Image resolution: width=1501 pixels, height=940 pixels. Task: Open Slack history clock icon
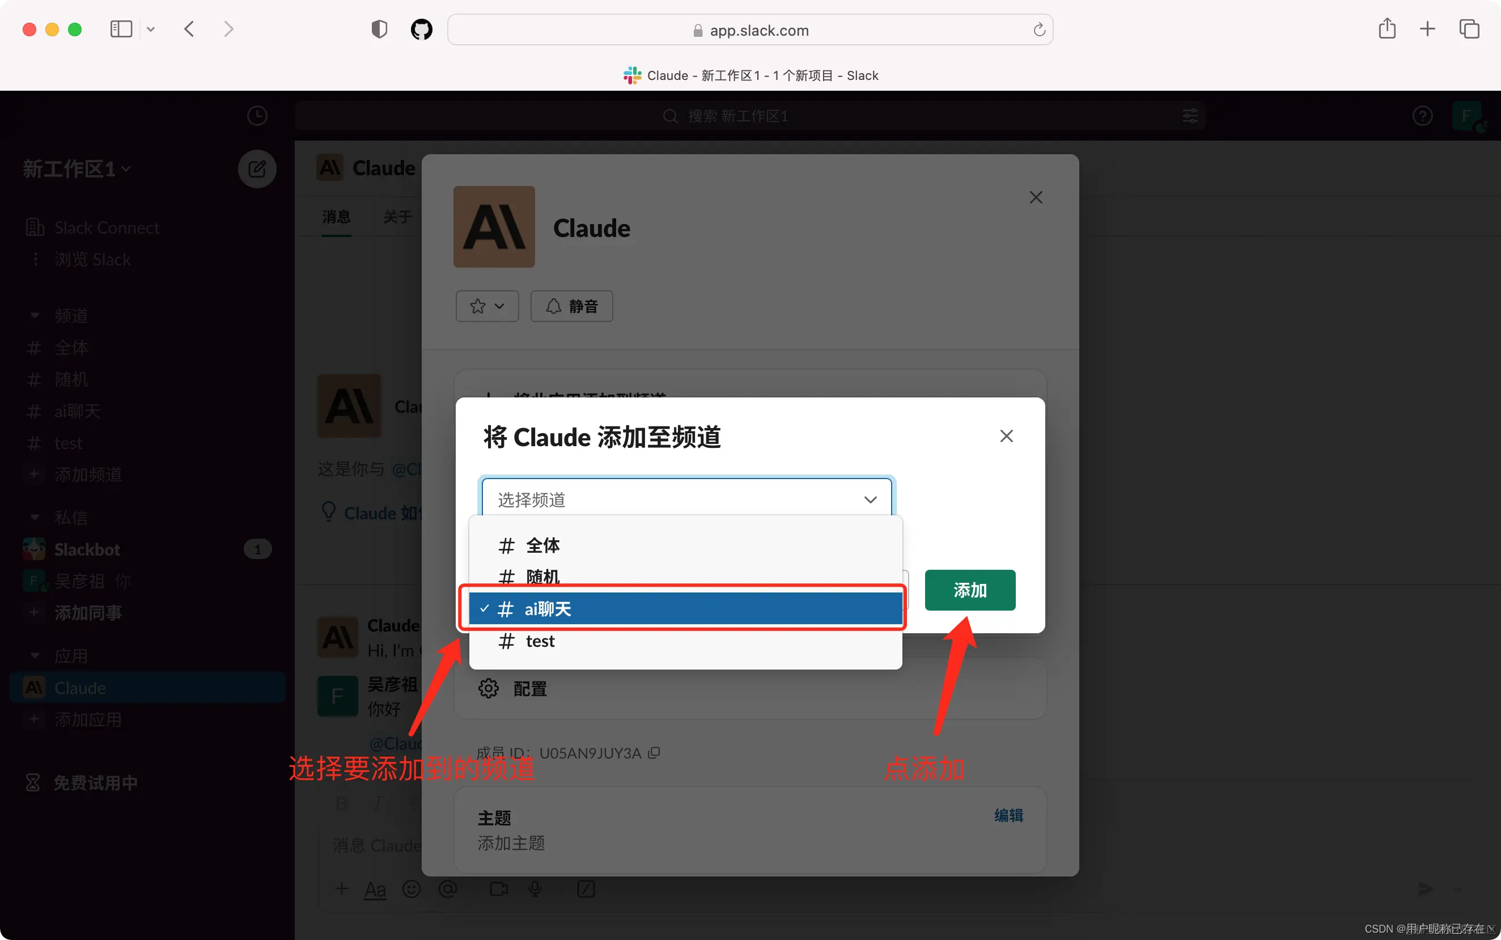click(257, 116)
